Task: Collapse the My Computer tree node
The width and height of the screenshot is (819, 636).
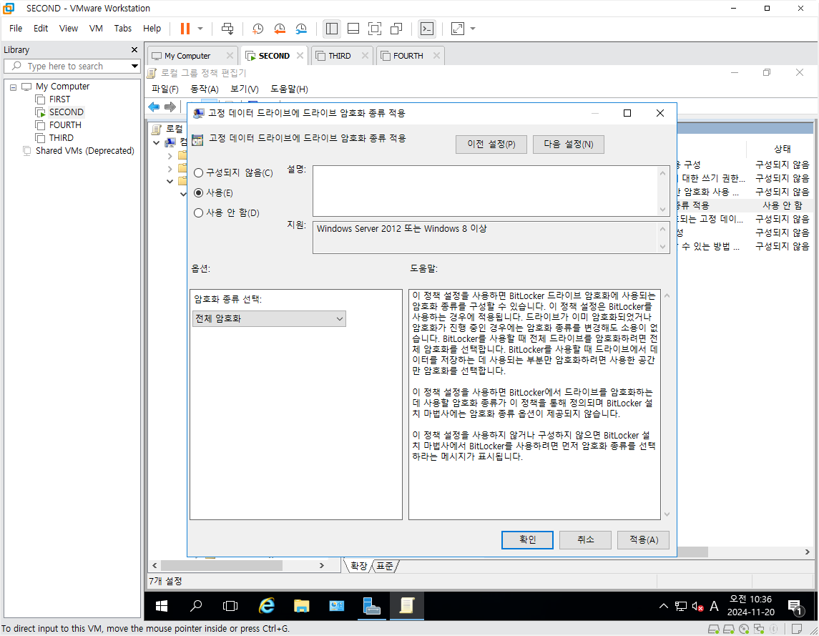Action: [13, 87]
